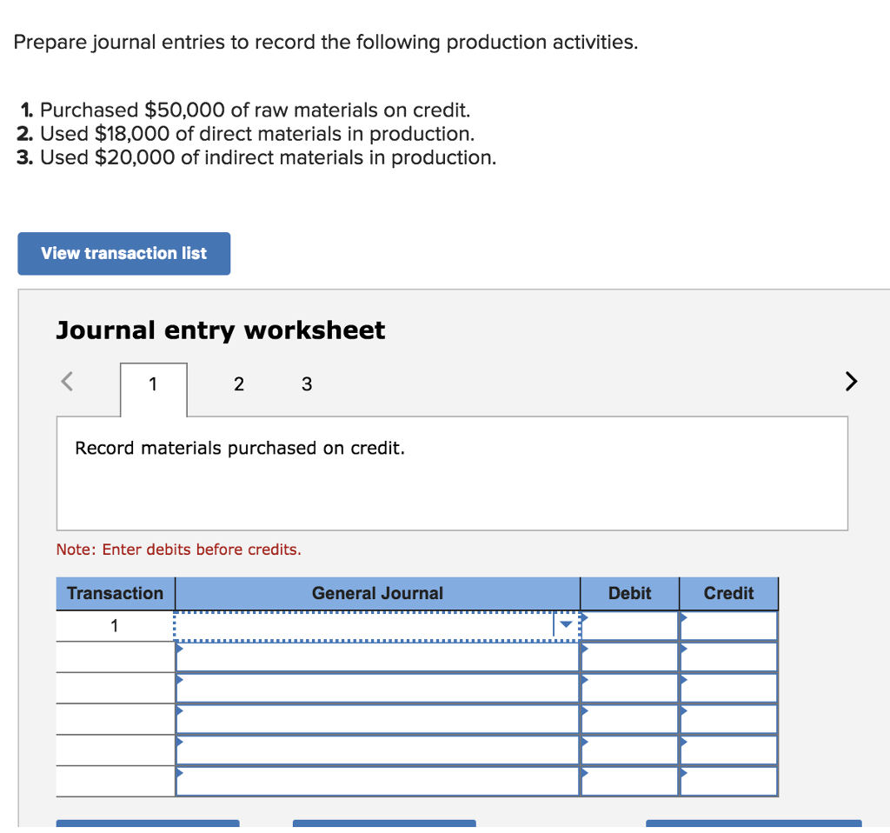The height and width of the screenshot is (833, 890).
Task: Select worksheet tab 1
Action: pos(153,383)
